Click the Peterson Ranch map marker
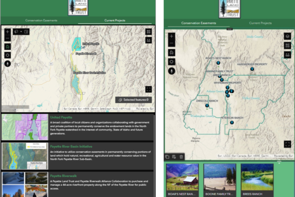 (x=232, y=123)
